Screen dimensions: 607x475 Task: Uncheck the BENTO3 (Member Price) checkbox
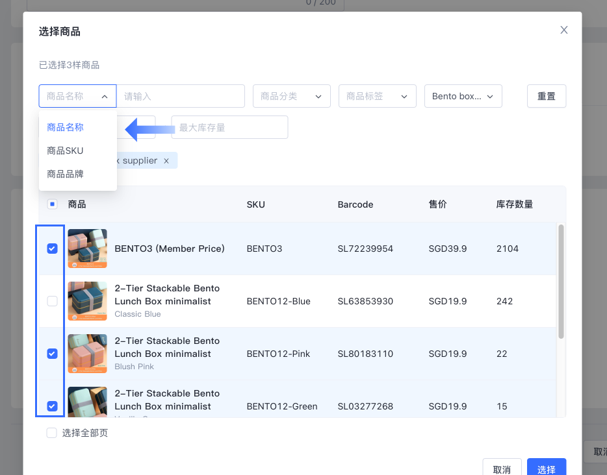[52, 249]
